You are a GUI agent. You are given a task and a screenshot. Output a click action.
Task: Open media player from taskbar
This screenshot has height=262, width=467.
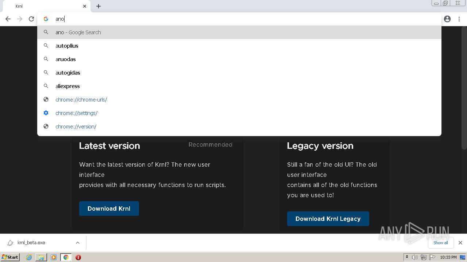tap(54, 257)
